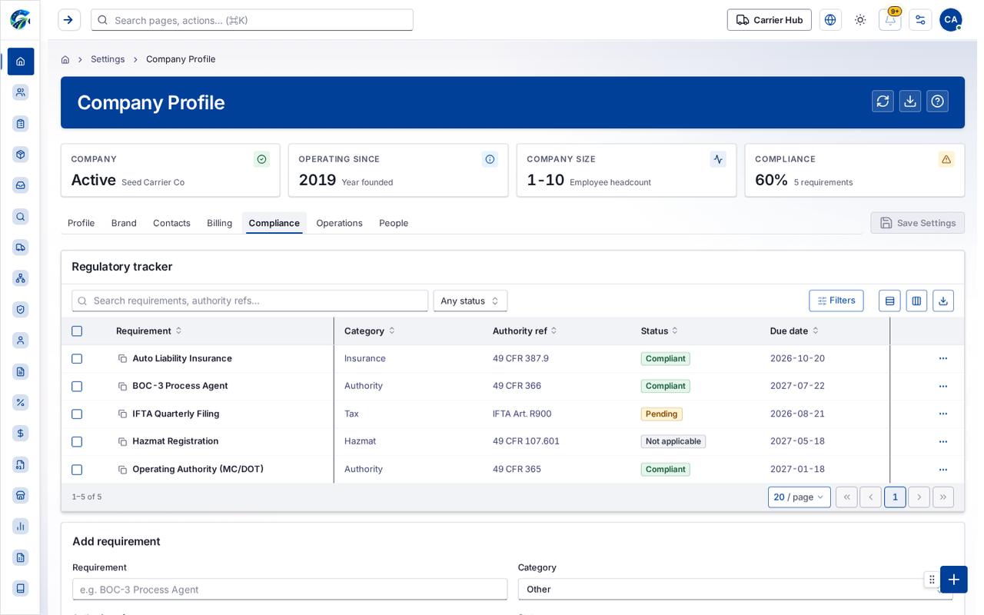This screenshot has width=984, height=615.
Task: Go to the Operations tab
Action: coord(339,223)
